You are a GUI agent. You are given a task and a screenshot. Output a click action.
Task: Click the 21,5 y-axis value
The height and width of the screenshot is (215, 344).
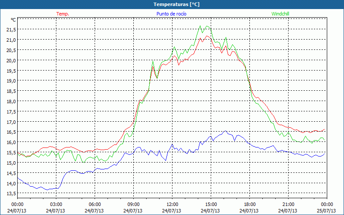pos(11,30)
